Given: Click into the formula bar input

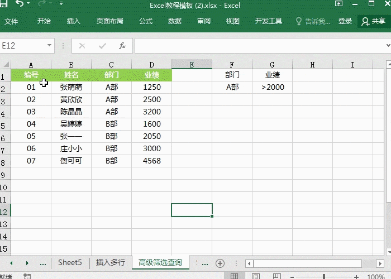Looking at the screenshot, I should pyautogui.click(x=259, y=46).
